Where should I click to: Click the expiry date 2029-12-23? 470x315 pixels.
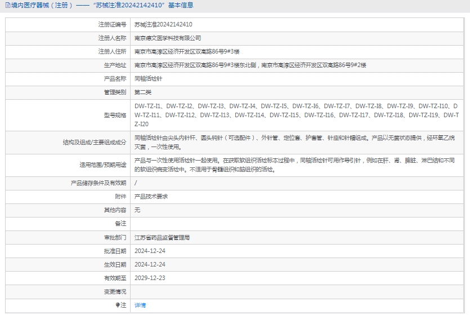pyautogui.click(x=150, y=278)
